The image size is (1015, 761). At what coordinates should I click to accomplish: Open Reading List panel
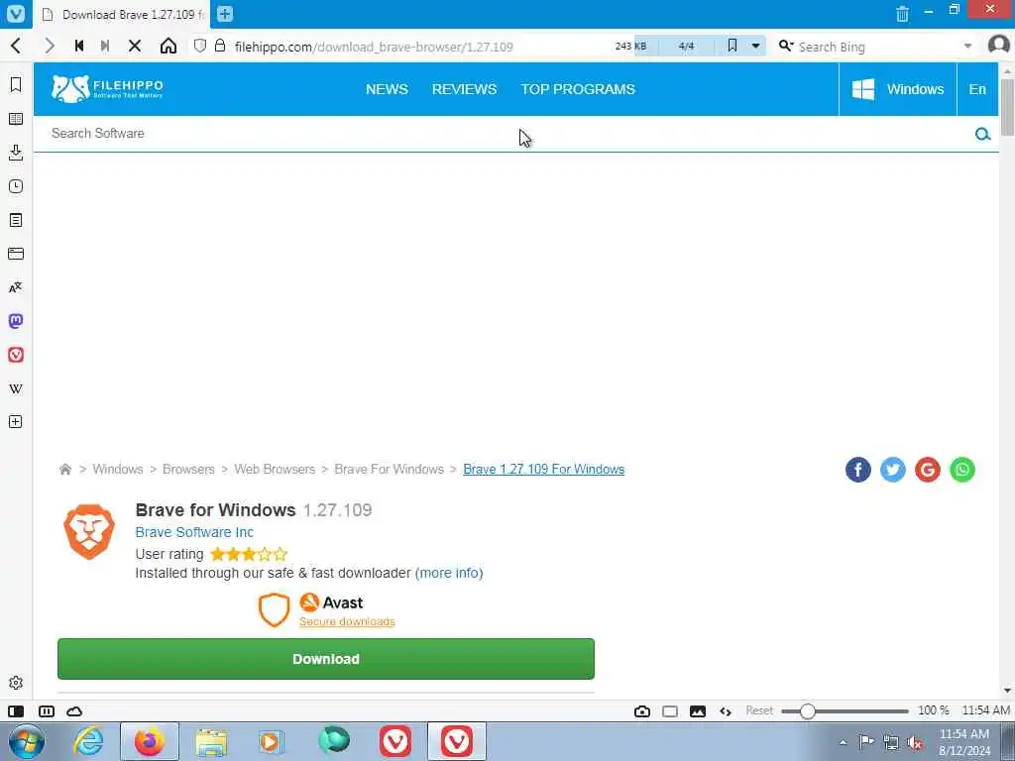(x=16, y=119)
